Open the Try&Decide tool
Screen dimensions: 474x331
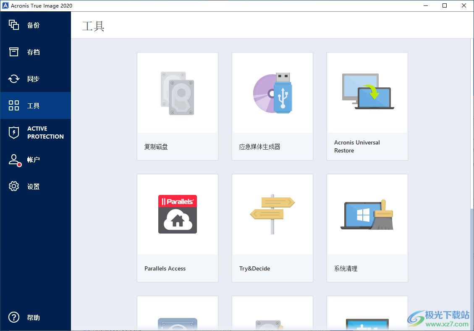(x=272, y=227)
